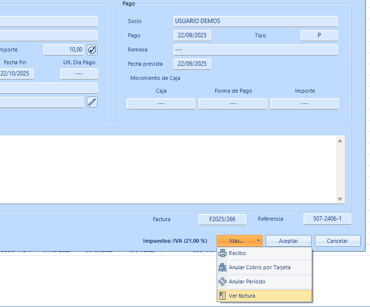Select Anular Periodo menu entry
The image size is (370, 307).
(x=247, y=282)
